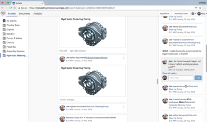Select the Activity browser tab
Image resolution: width=207 pixels, height=122 pixels.
click(x=28, y=3)
